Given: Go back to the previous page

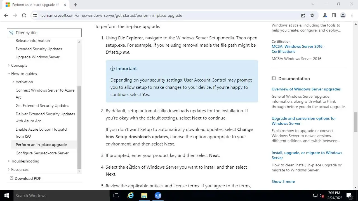Looking at the screenshot, I should coord(6,15).
